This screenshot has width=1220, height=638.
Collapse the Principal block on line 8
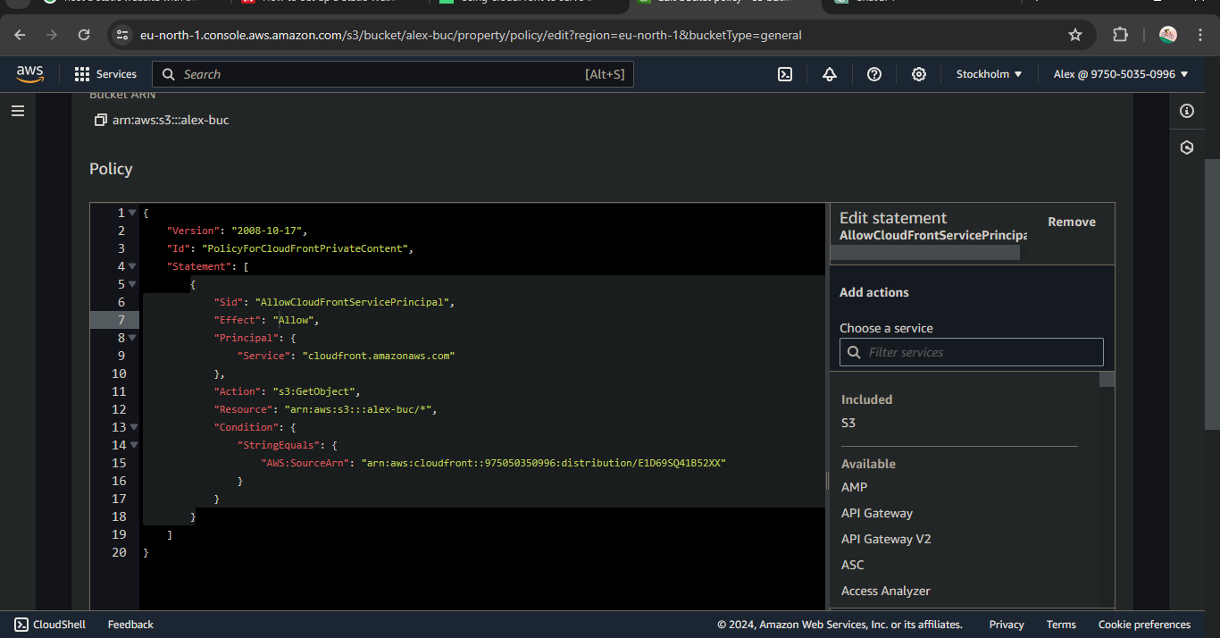tap(133, 338)
